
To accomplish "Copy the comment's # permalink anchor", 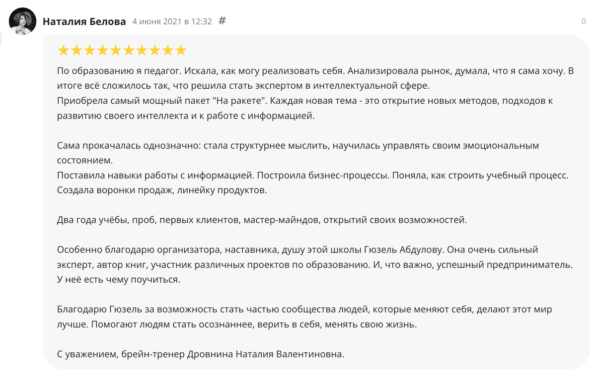I will point(223,21).
